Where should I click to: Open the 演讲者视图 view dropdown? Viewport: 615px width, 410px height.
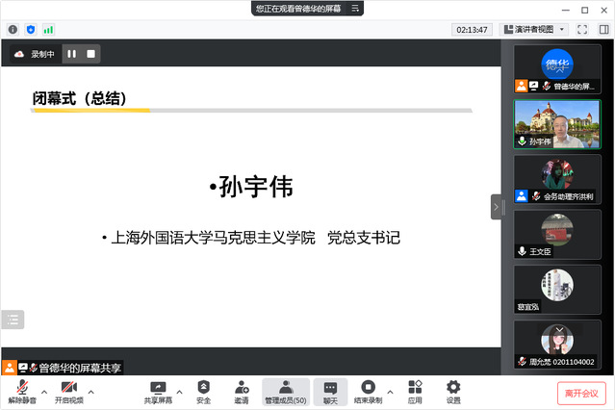535,30
